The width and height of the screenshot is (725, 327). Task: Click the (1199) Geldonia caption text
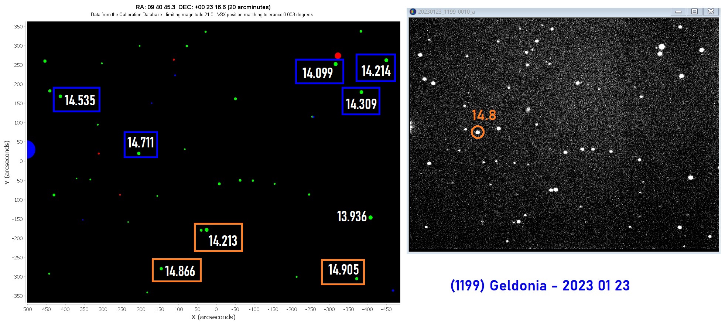tap(540, 286)
